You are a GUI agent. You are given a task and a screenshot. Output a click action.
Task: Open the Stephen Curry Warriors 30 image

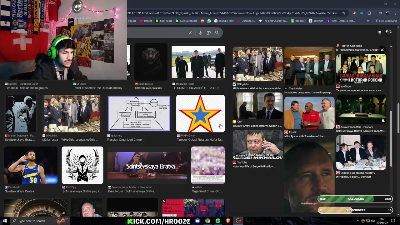(31, 165)
